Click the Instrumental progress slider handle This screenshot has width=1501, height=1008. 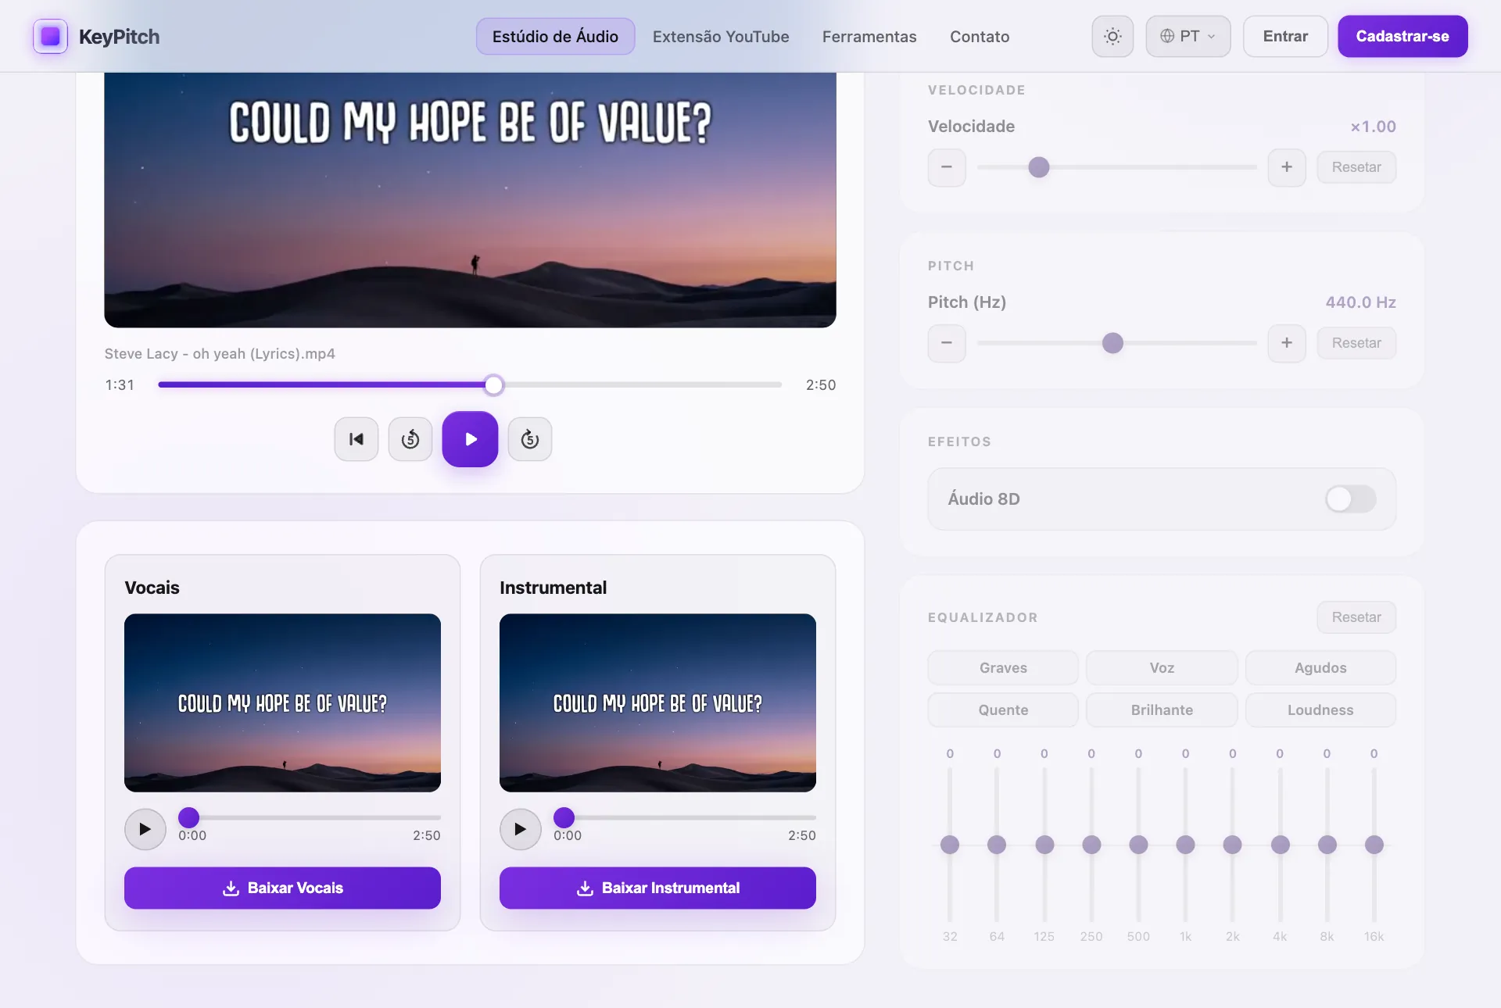click(x=564, y=818)
